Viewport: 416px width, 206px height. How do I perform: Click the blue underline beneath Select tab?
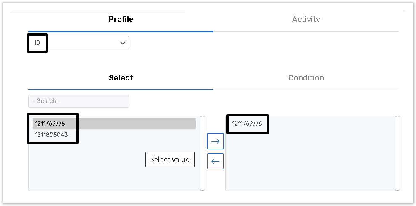[x=121, y=89]
